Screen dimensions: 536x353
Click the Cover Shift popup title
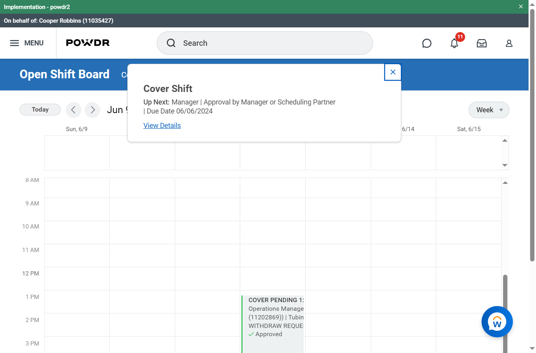(x=168, y=88)
